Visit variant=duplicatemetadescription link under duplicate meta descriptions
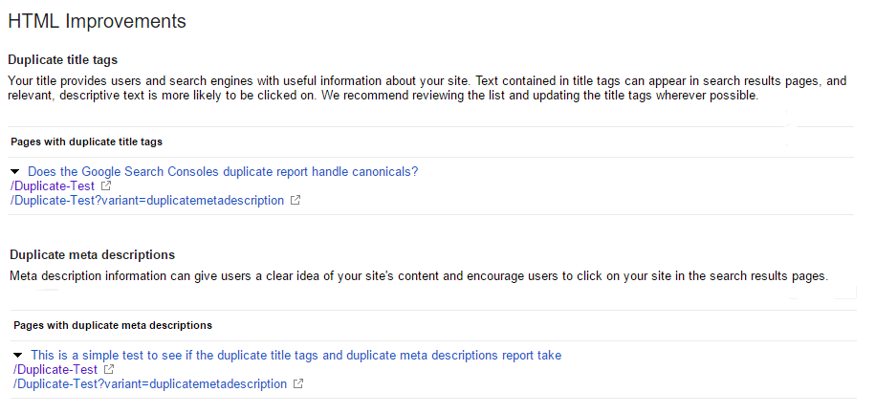 point(150,383)
